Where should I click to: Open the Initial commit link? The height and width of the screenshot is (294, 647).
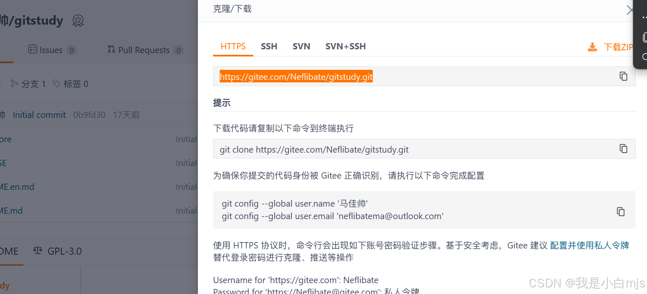click(39, 115)
